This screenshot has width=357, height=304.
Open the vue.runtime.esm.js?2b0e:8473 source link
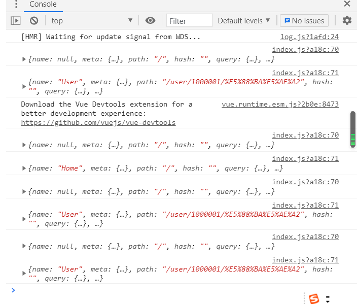pos(280,104)
